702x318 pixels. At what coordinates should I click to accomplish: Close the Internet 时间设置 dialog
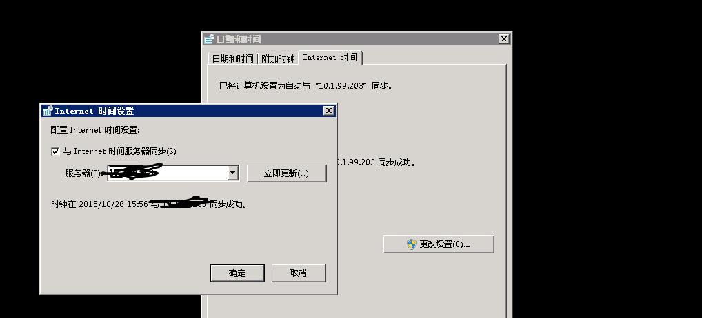pos(329,110)
